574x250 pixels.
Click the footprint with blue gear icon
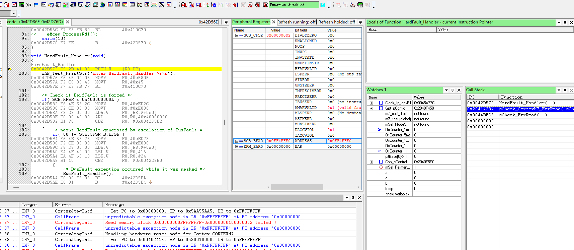(214, 5)
